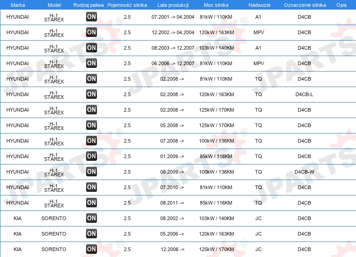Viewport: 356px width, 257px height.
Task: Click ON fuel icon in Sorento 05.2006 row
Action: (92, 233)
